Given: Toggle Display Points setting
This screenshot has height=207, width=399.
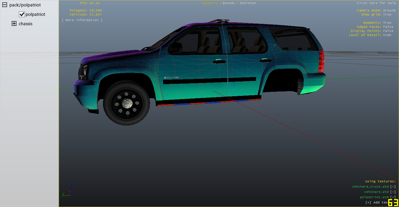Looking at the screenshot, I should pos(388,31).
